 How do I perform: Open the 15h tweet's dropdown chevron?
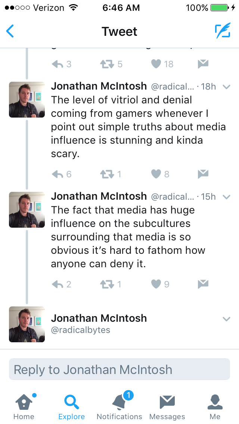(x=226, y=197)
